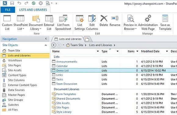Click the Document Libraries group header
The width and height of the screenshot is (177, 115).
point(67,89)
